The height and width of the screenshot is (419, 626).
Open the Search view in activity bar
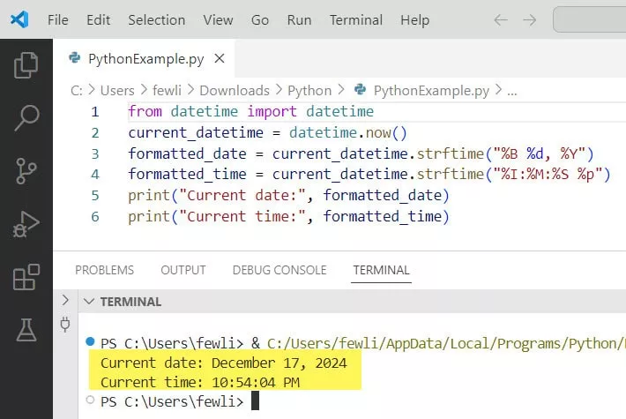[x=26, y=117]
